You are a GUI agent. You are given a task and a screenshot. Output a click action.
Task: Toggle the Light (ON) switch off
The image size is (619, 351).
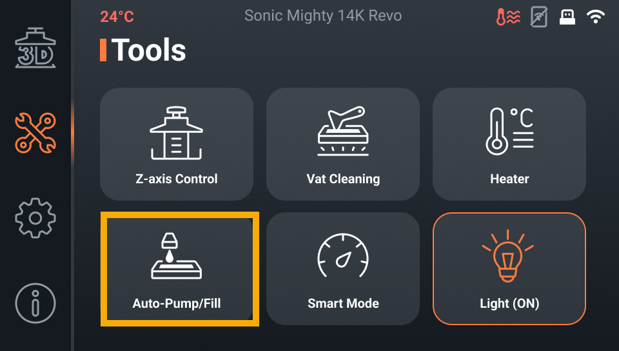coord(509,268)
